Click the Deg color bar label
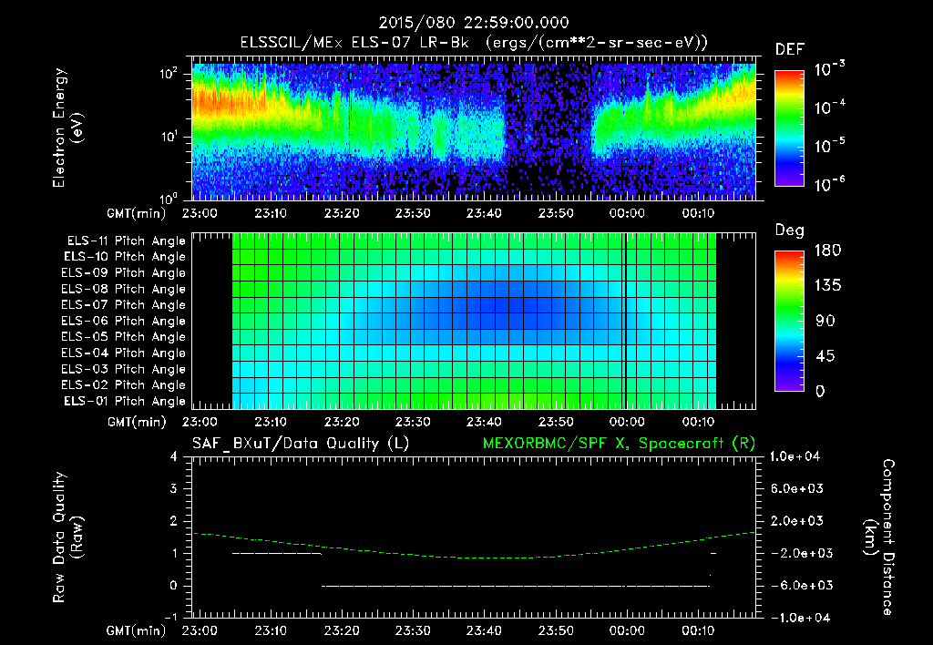 [790, 230]
